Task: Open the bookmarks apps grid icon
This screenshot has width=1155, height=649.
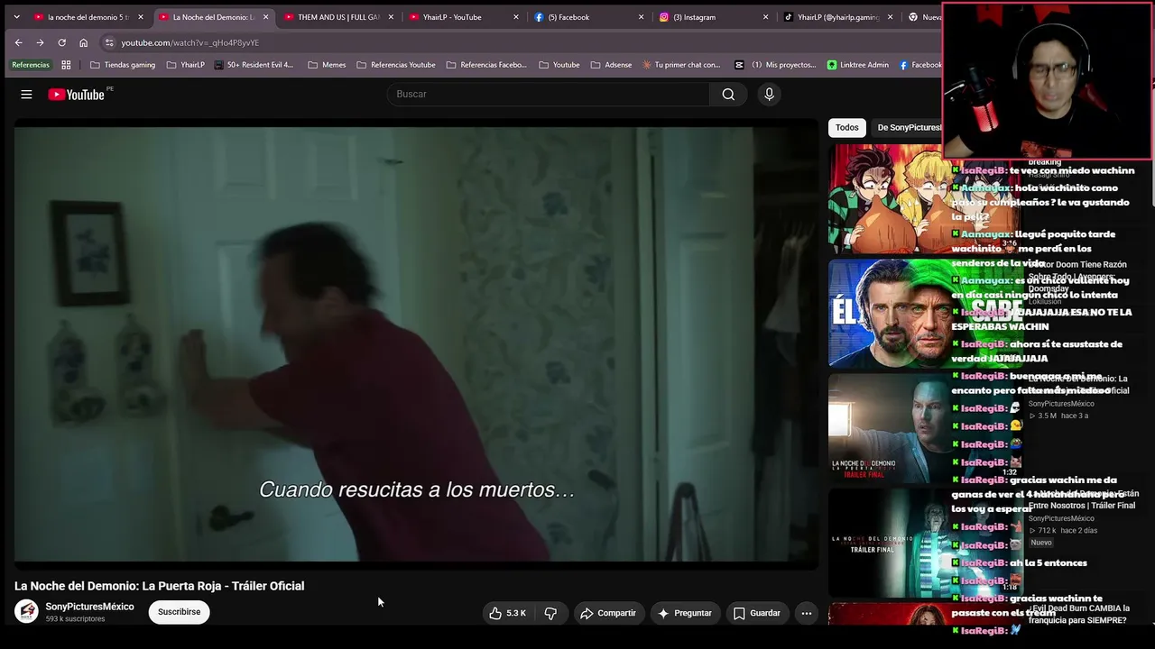Action: [x=66, y=65]
